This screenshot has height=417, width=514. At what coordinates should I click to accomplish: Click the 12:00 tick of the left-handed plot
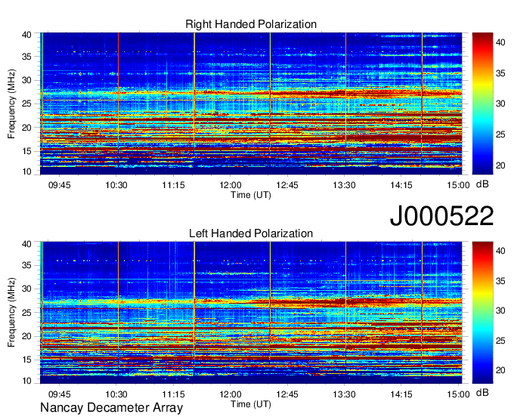231,394
